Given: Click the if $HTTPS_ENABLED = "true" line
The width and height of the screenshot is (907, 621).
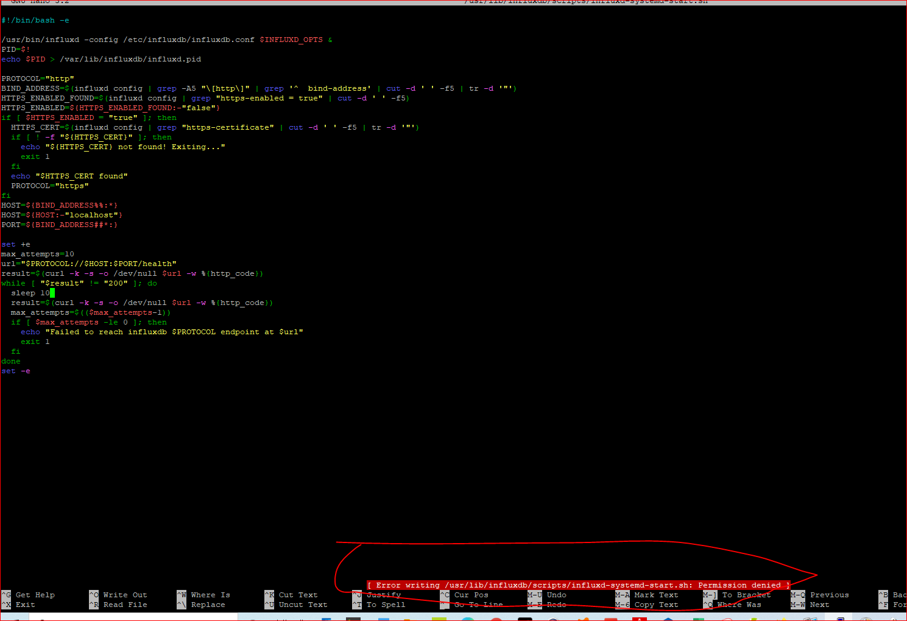Looking at the screenshot, I should click(x=89, y=118).
